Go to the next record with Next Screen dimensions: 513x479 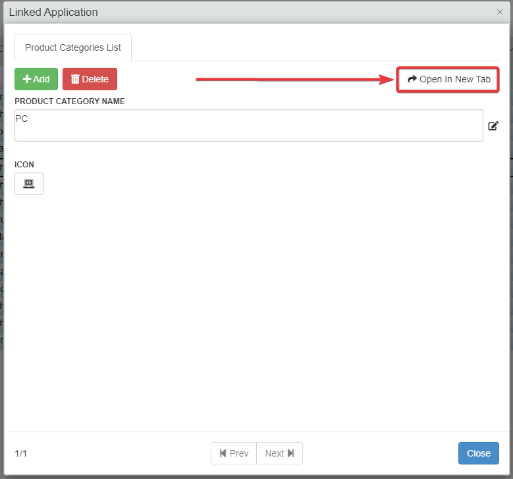[279, 453]
